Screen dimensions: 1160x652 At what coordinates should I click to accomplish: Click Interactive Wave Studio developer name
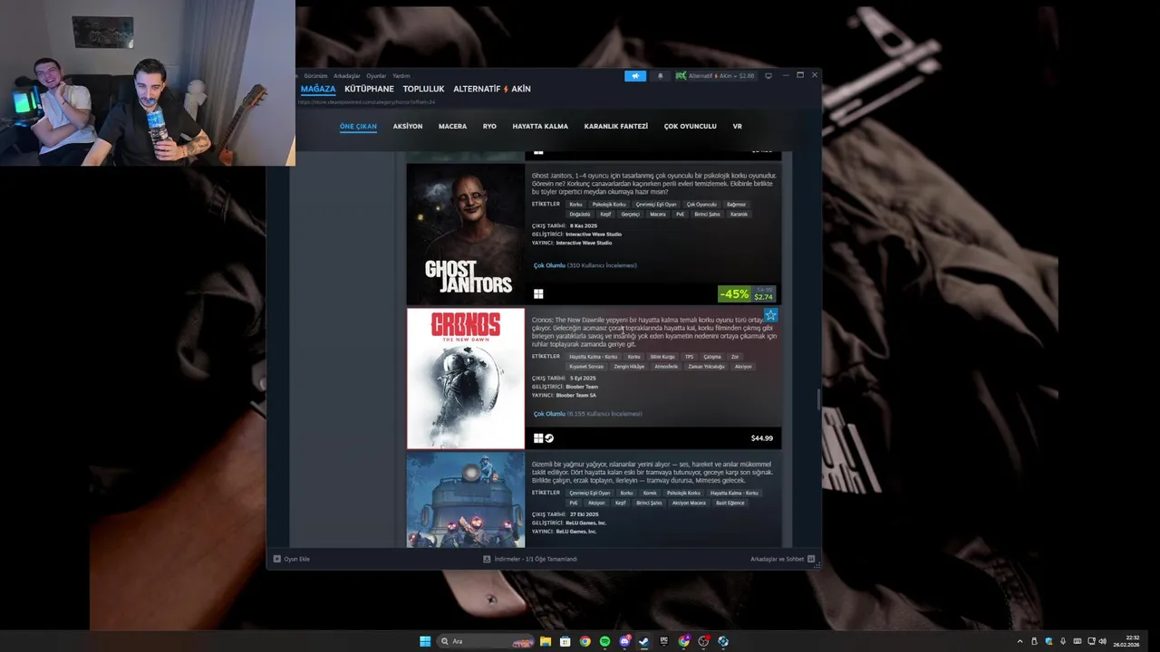[593, 235]
